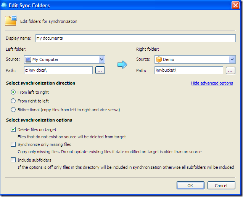
Task: Confirm with the OK button
Action: (190, 186)
